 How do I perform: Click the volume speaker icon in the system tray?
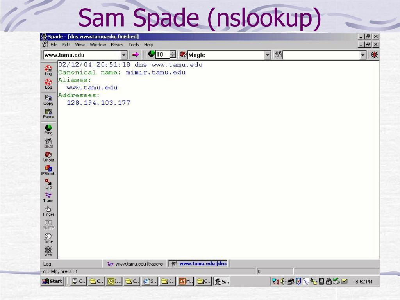282,281
